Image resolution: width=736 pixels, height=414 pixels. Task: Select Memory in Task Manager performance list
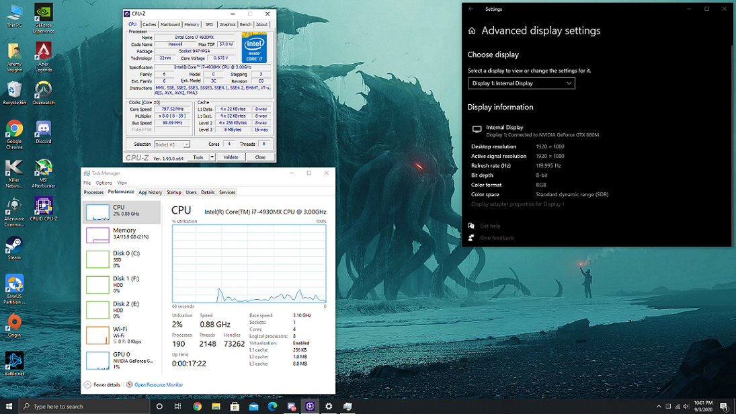coord(122,235)
